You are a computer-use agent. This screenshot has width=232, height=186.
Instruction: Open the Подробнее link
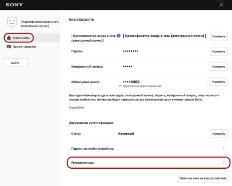(x=76, y=107)
